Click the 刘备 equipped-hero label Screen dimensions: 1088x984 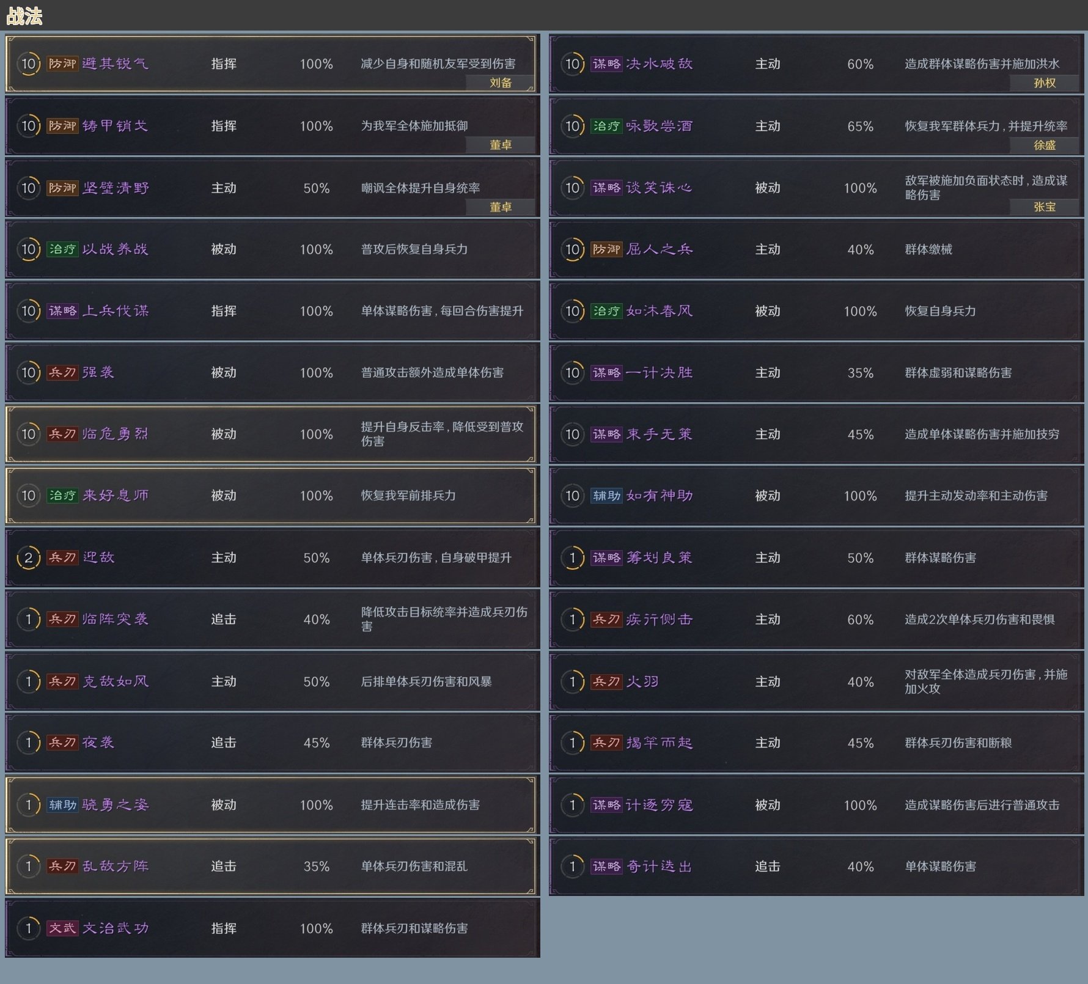pyautogui.click(x=500, y=83)
